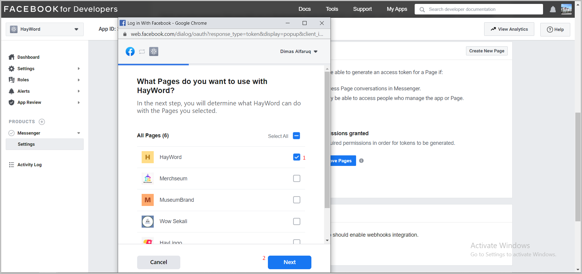Click the Facebook favicon in popup title bar
The width and height of the screenshot is (582, 274).
click(x=123, y=23)
